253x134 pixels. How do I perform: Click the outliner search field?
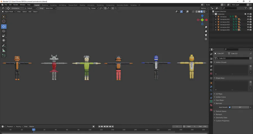pos(229,8)
